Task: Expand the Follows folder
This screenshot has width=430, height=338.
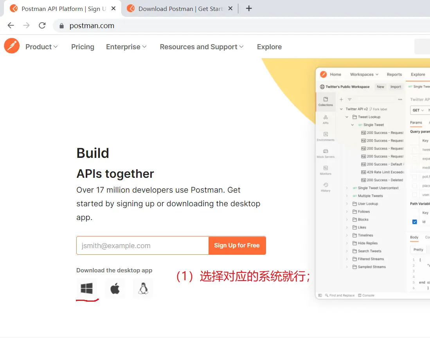Action: [x=347, y=212]
